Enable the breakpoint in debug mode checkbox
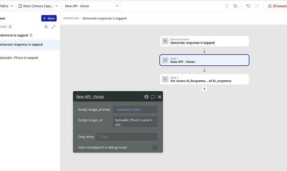The image size is (287, 171). pos(155,147)
